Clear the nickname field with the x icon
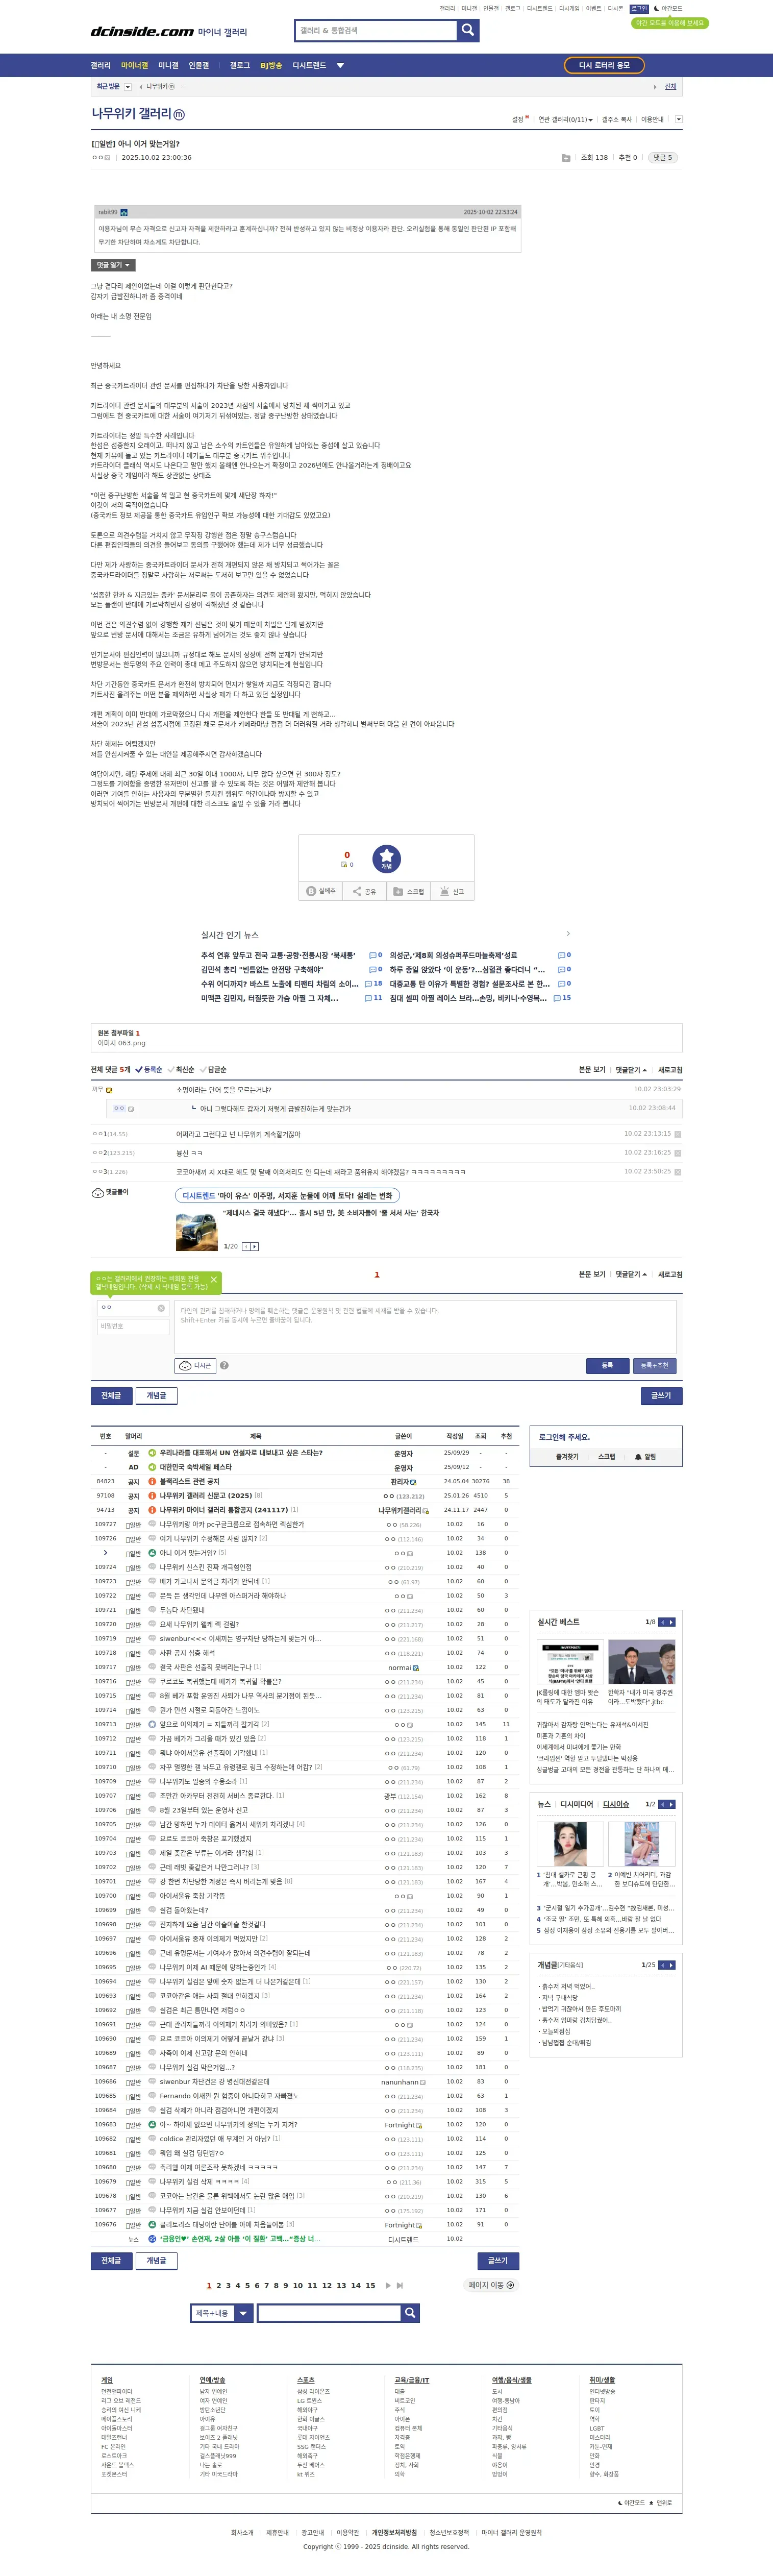The image size is (773, 2576). pyautogui.click(x=161, y=1308)
